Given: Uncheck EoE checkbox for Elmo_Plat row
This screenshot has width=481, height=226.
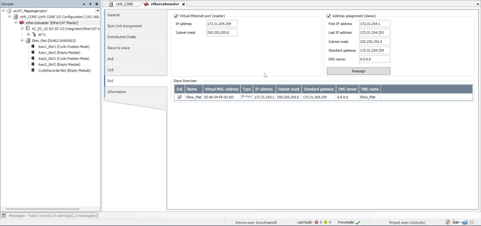Looking at the screenshot, I should (x=180, y=97).
